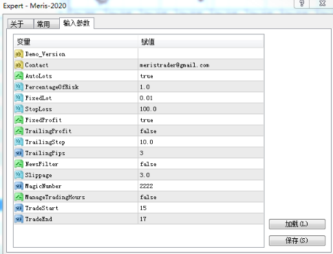Image resolution: width=333 pixels, height=254 pixels.
Task: Click the 保存 (S) button
Action: [297, 240]
